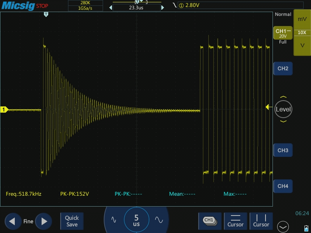Viewport: 311px width, 233px height.
Task: Tap the cyan PK-PK:----- measurement
Action: 128,194
